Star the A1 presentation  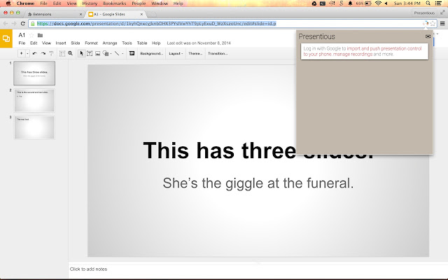pos(32,35)
